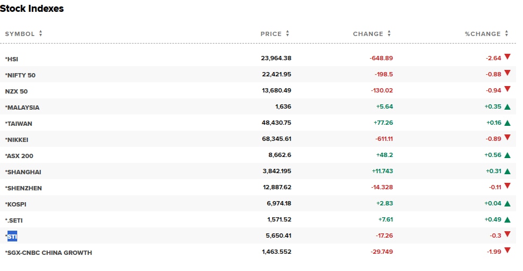Select SHENZHEN price 12,887.62
523x271 pixels.
(277, 187)
